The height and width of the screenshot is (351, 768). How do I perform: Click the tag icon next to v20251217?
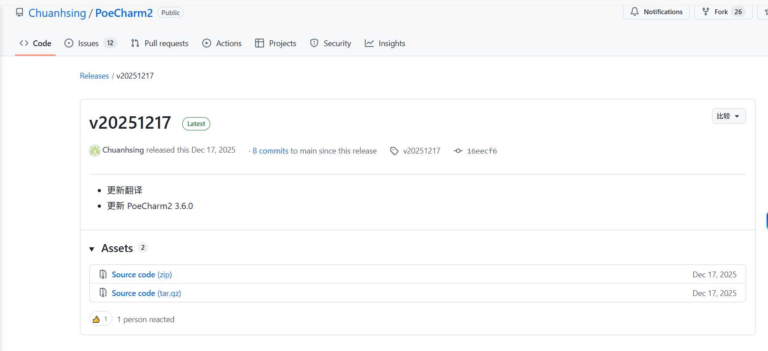point(394,151)
